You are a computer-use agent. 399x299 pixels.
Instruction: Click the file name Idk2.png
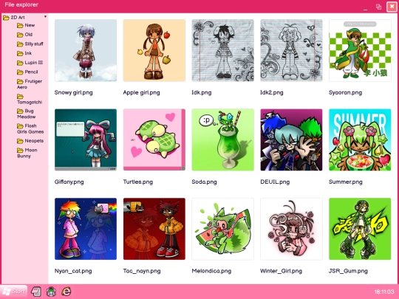coord(272,92)
